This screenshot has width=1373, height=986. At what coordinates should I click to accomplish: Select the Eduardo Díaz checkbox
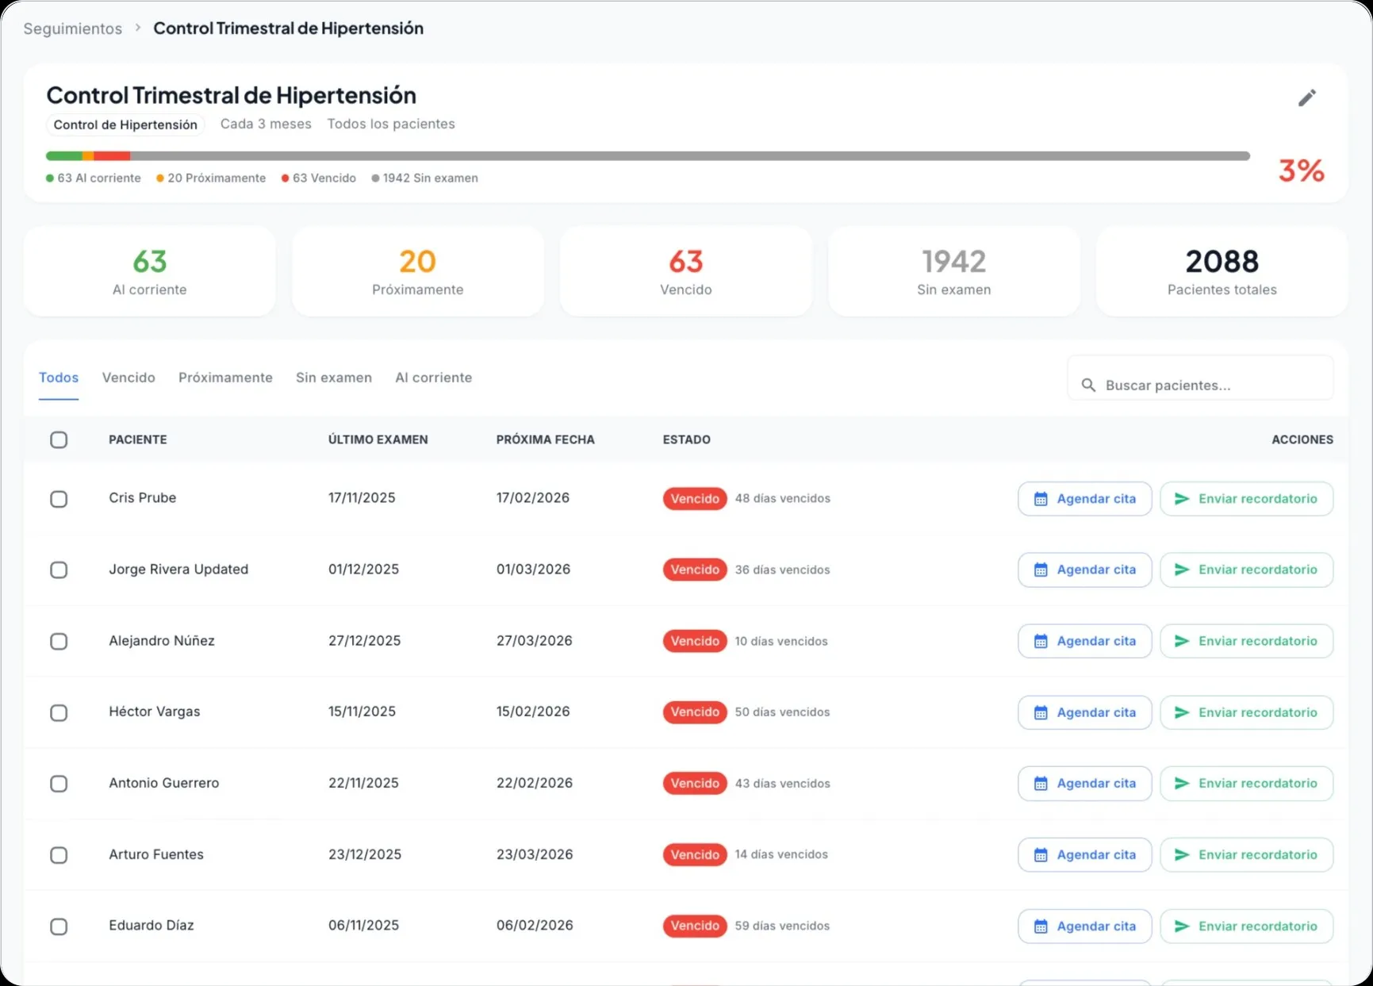click(59, 927)
